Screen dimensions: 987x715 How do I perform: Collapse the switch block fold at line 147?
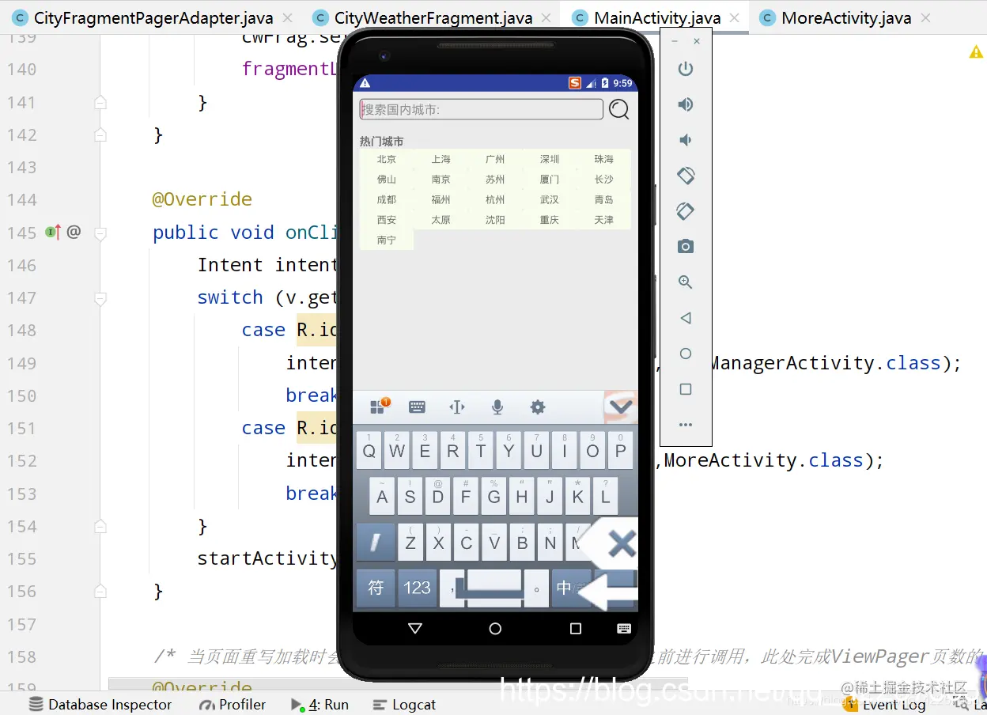[x=100, y=298]
